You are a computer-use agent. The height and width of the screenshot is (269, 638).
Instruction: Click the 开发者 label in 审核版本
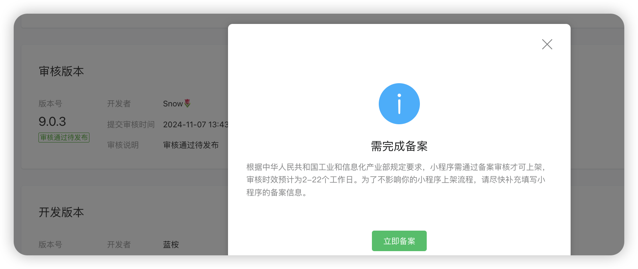119,104
